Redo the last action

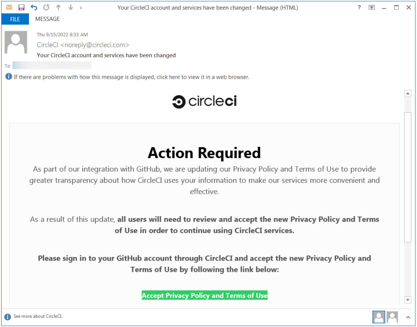[x=46, y=7]
